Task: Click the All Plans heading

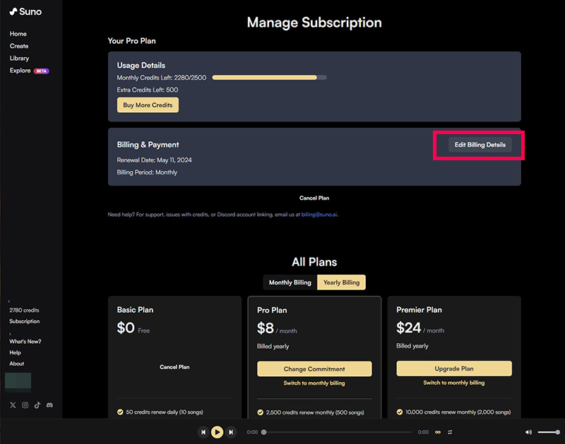Action: [314, 262]
